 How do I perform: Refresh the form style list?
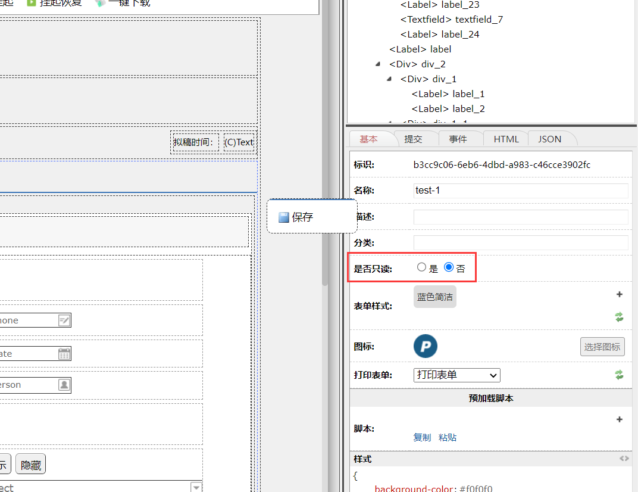pyautogui.click(x=620, y=317)
